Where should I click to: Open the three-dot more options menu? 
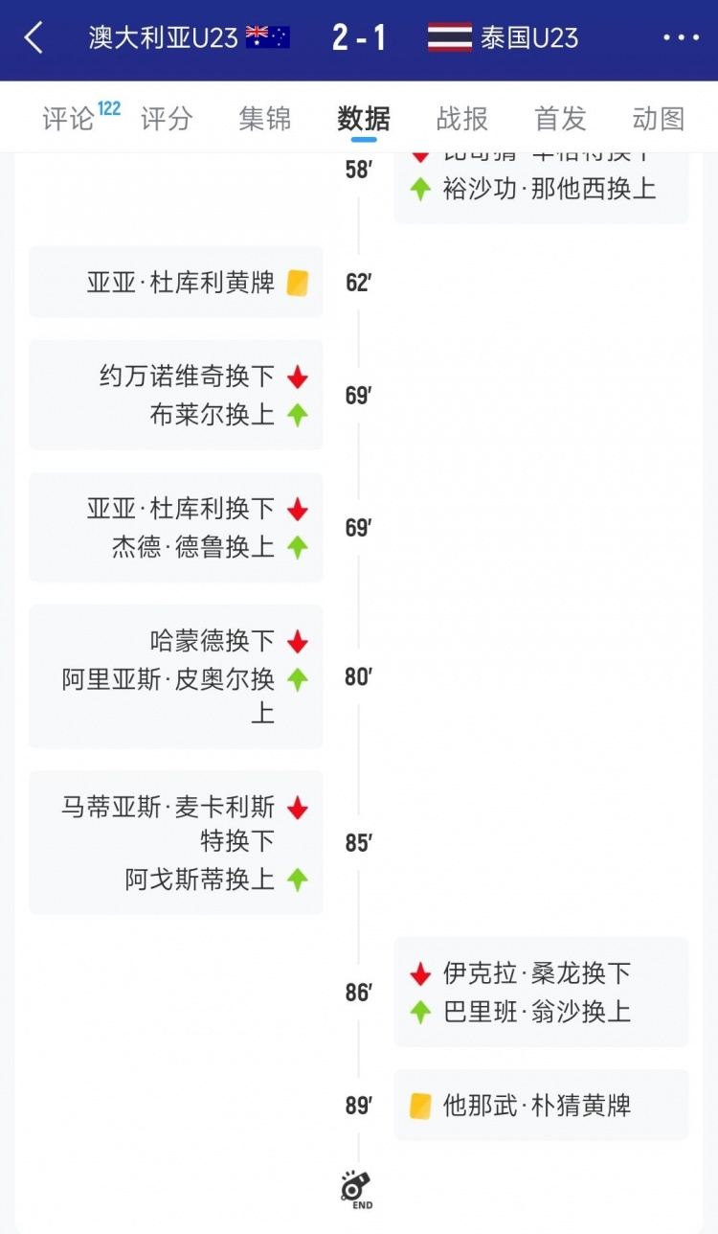681,38
